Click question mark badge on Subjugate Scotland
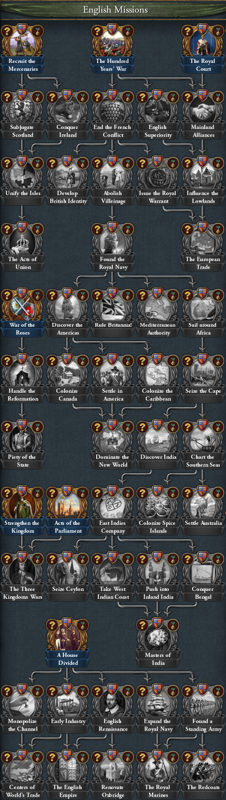 7,97
